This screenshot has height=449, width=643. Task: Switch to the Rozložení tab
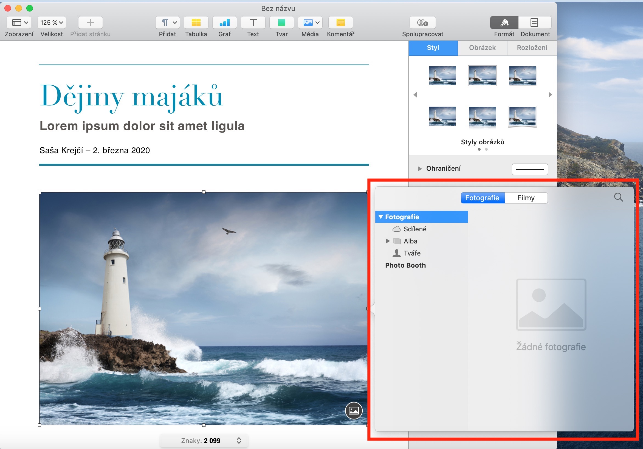(x=532, y=48)
